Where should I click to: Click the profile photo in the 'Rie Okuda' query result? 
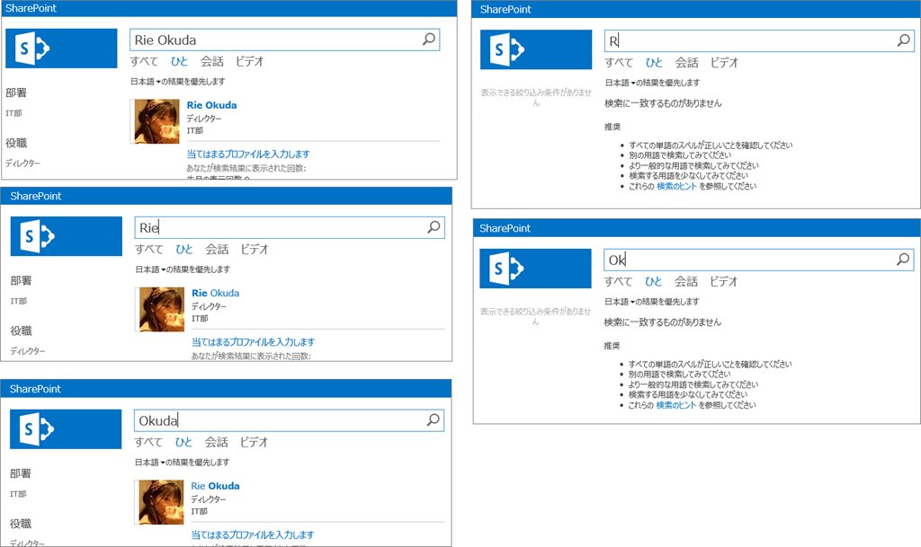point(156,121)
